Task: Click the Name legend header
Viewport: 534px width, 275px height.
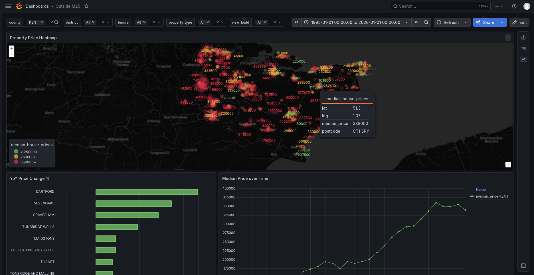Action: pos(481,190)
